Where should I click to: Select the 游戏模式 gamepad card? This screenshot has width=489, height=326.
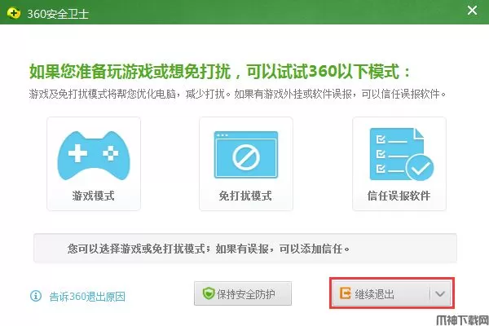[x=94, y=164]
